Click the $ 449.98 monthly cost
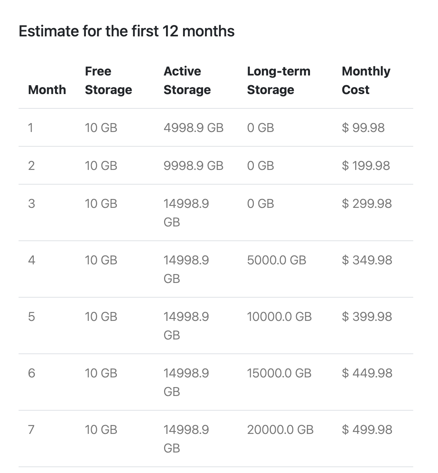 tap(367, 373)
